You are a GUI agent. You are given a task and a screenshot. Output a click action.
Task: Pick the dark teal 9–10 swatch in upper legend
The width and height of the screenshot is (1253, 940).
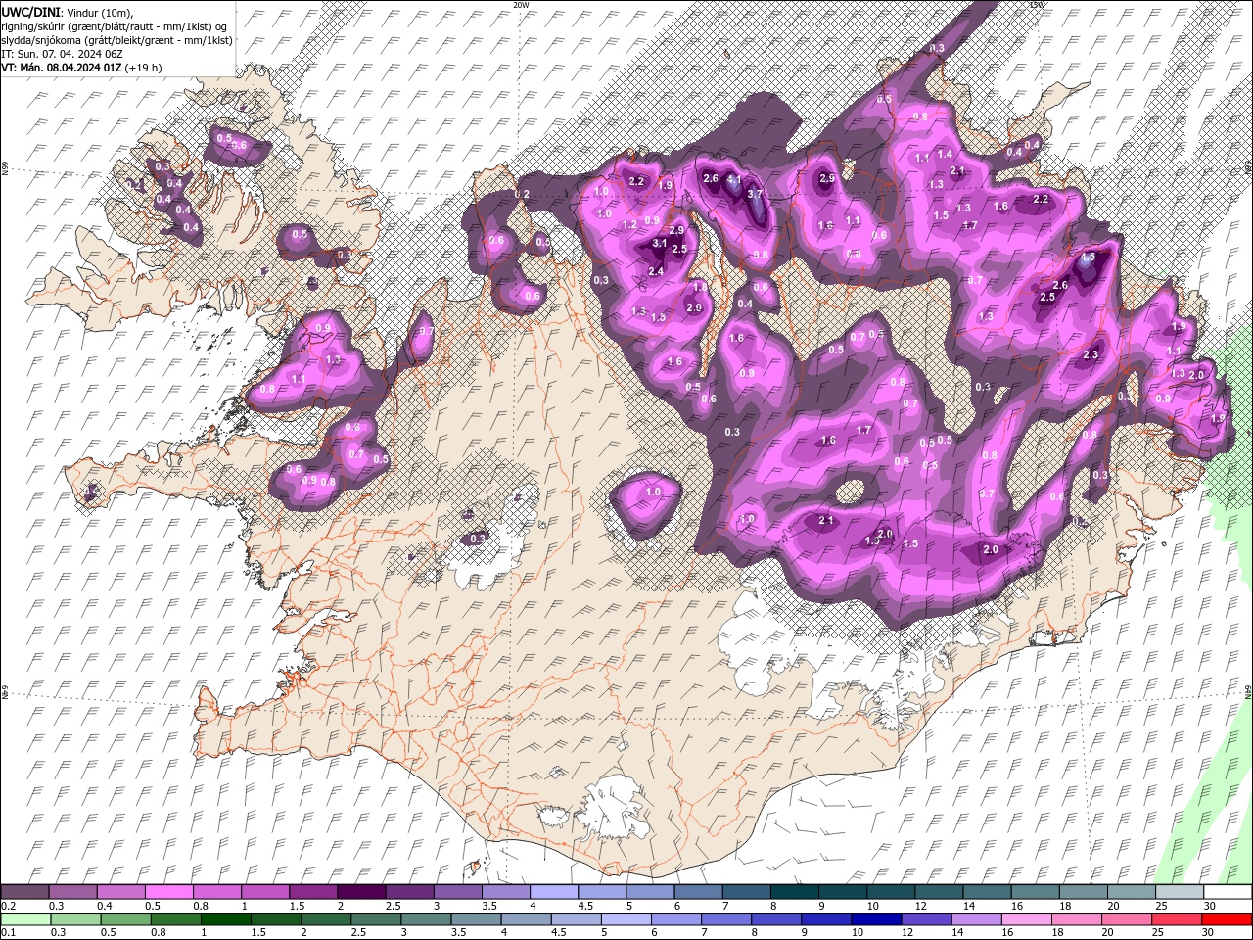pos(843,892)
